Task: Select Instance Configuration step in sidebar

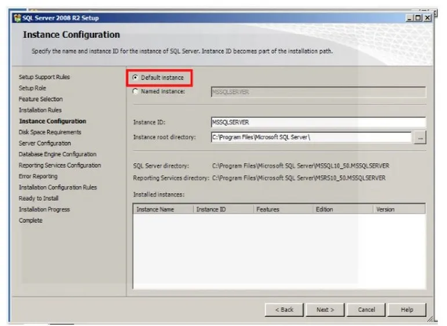Action: [52, 121]
